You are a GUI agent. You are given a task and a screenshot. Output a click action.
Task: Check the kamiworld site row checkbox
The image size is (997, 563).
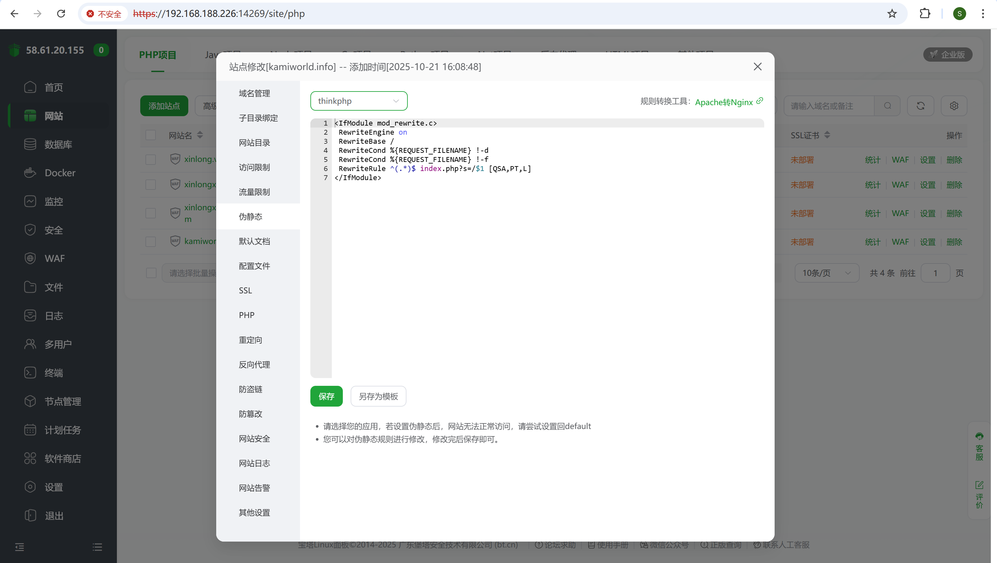point(151,242)
